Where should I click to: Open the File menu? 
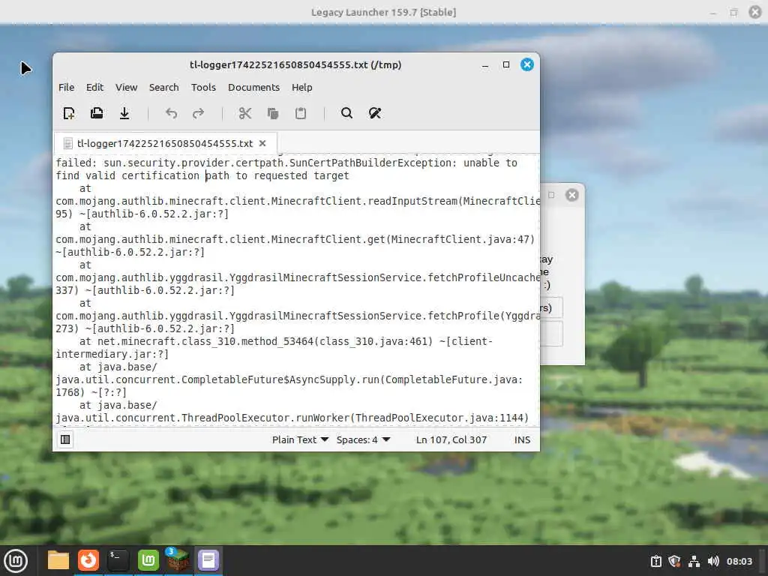67,87
